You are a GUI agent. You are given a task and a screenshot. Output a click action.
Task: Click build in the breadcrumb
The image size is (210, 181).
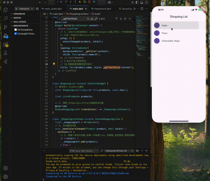pyautogui.click(x=97, y=14)
